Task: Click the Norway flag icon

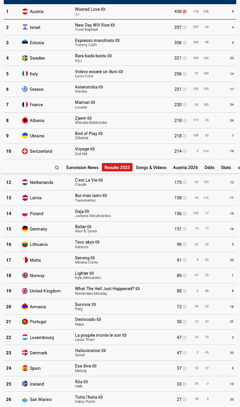Action: point(25,275)
